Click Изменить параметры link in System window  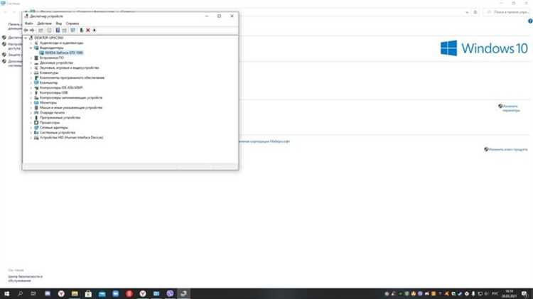coord(510,109)
